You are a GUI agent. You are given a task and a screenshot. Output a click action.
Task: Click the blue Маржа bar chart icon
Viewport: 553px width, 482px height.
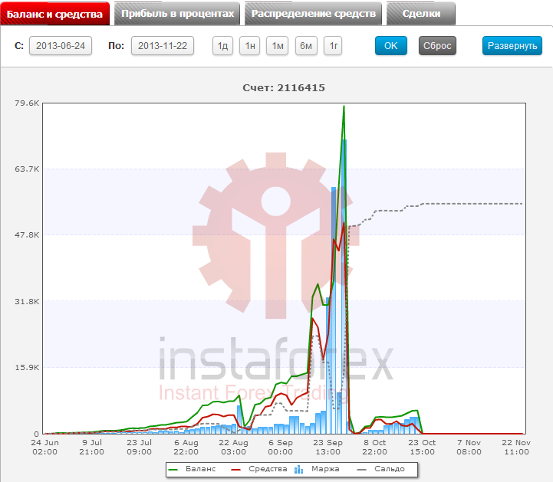298,469
